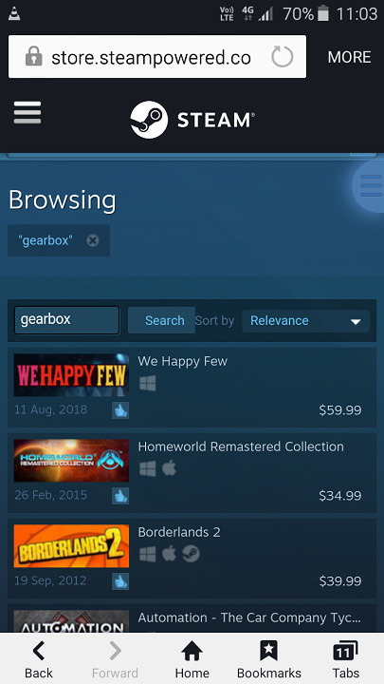This screenshot has width=384, height=684.
Task: Go Back in the browser
Action: [39, 659]
